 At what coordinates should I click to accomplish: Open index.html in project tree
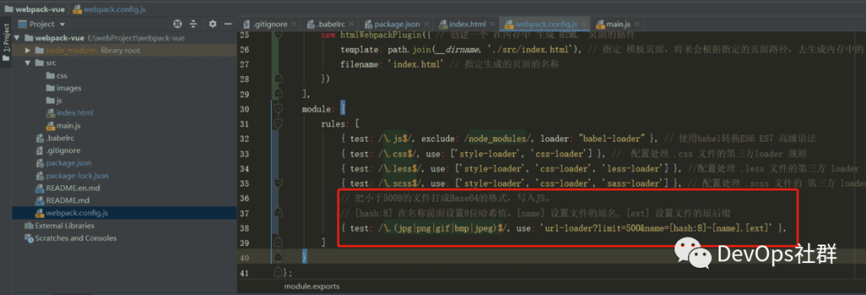[x=70, y=113]
